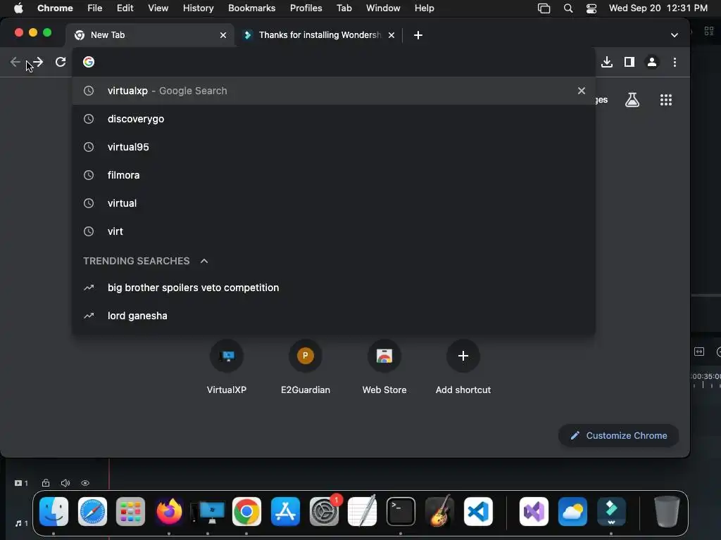Screen dimensions: 721x540
Task: Select the lord ganesha trending search
Action: pos(334,316)
